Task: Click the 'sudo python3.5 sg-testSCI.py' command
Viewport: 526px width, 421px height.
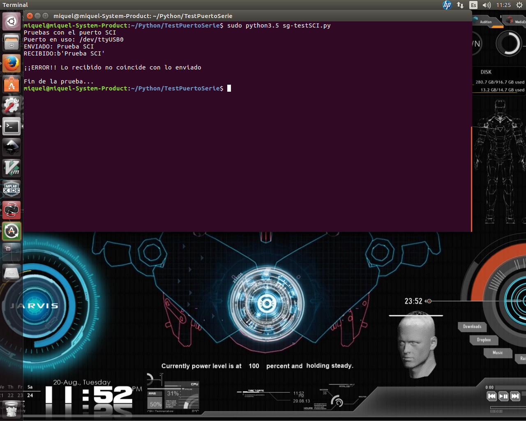Action: [x=279, y=25]
